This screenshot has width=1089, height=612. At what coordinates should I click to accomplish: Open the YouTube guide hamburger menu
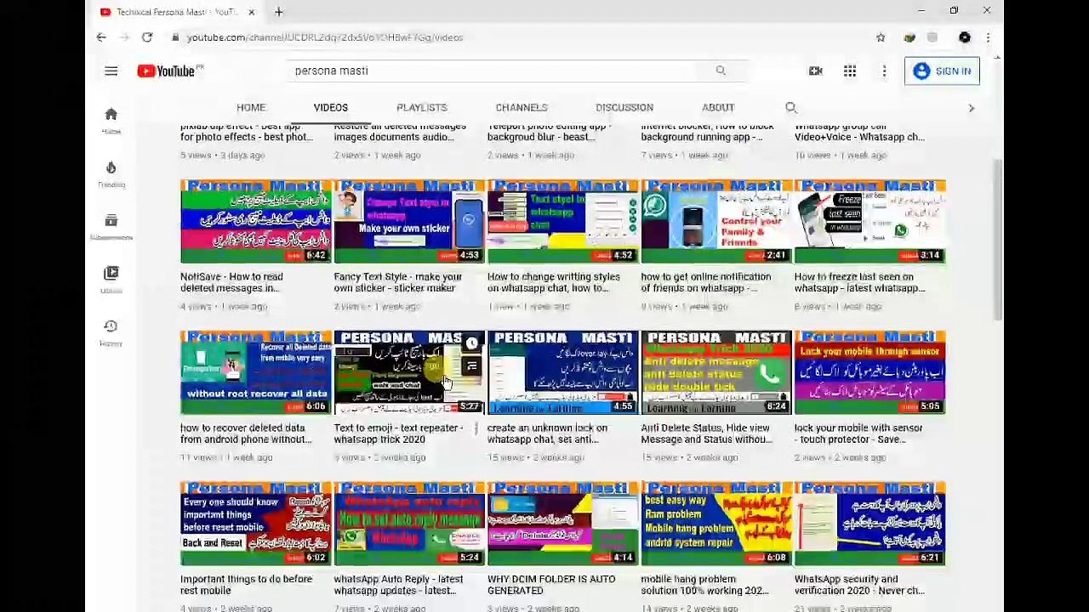point(111,71)
